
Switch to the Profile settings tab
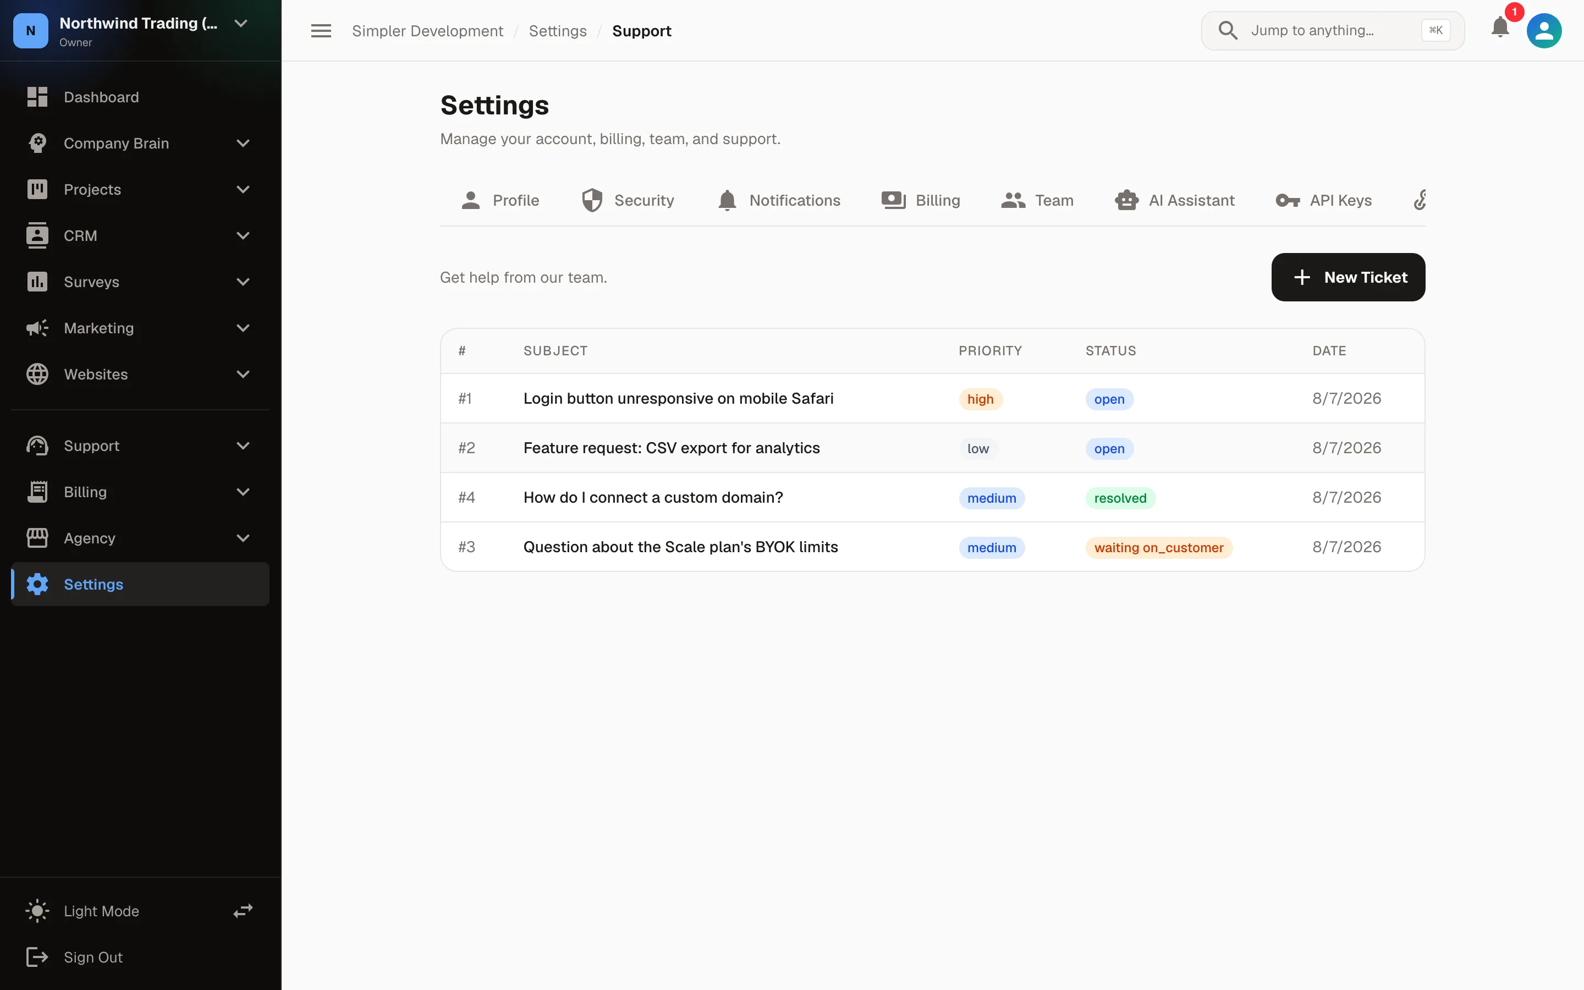point(500,200)
